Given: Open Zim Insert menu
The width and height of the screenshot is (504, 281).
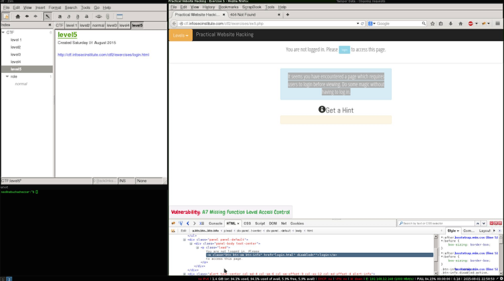Looking at the screenshot, I should (40, 7).
